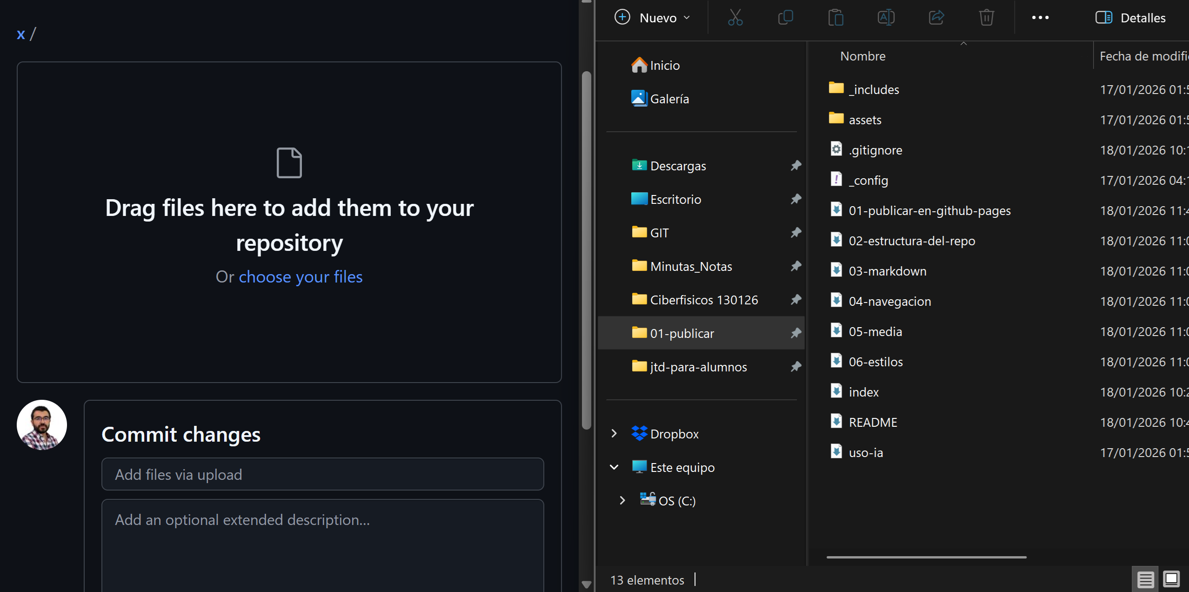Open the three-dots more options menu

[x=1040, y=18]
